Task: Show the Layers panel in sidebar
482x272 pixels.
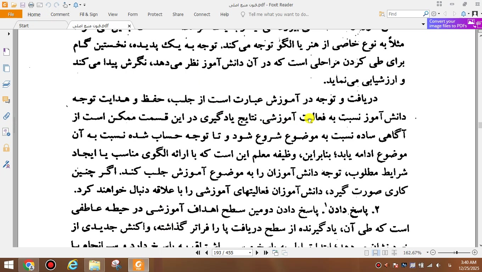Action: [x=6, y=84]
